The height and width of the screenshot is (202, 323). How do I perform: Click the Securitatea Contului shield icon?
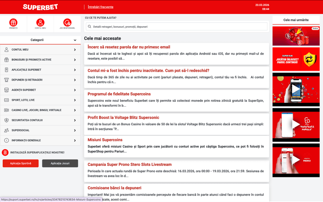tap(6, 120)
